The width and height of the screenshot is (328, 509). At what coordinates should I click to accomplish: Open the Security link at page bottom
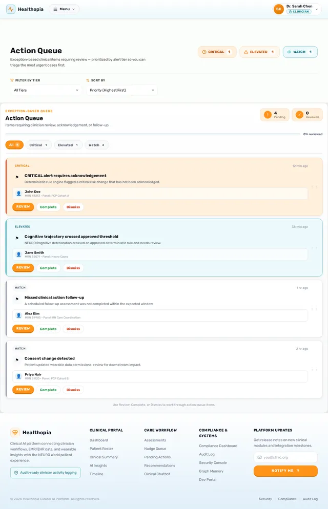265,499
